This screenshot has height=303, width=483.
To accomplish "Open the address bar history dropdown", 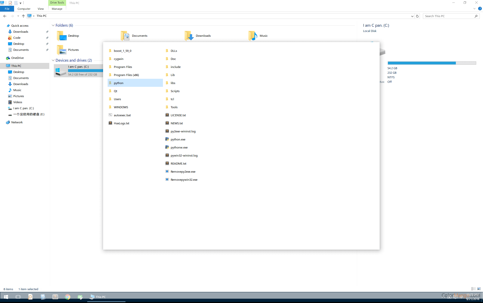I will [412, 16].
